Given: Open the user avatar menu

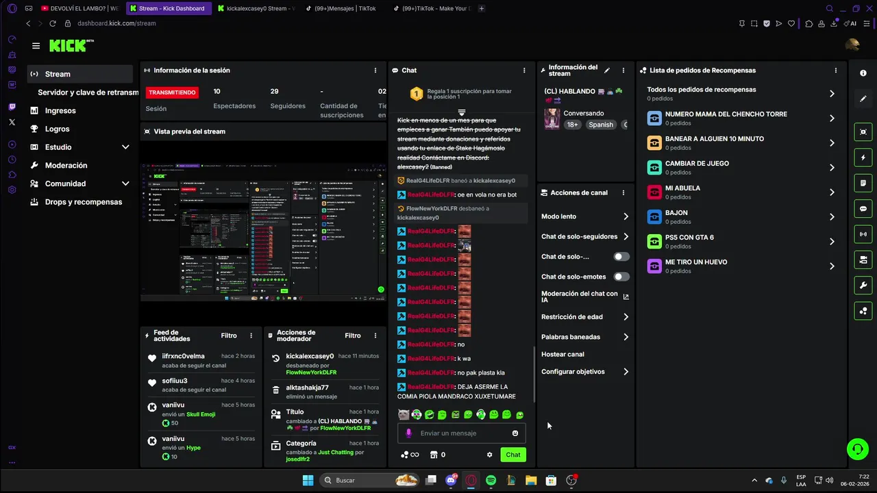Looking at the screenshot, I should click(852, 45).
